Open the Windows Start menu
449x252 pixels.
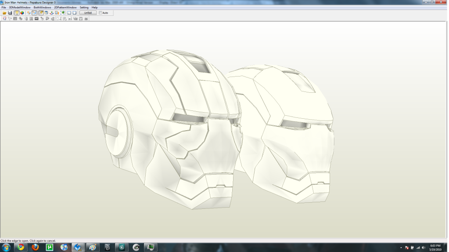coord(6,247)
